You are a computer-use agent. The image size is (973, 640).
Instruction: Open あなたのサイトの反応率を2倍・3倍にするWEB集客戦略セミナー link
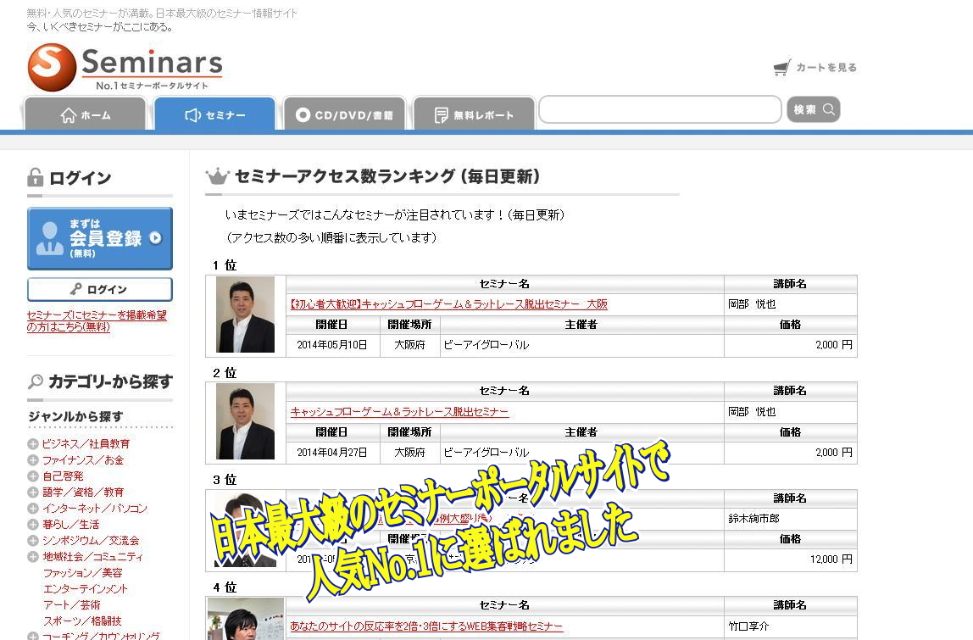426,626
